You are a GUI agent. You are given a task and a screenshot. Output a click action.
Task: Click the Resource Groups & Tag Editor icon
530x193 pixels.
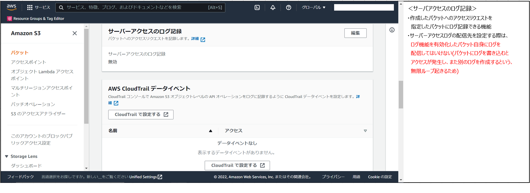click(10, 18)
